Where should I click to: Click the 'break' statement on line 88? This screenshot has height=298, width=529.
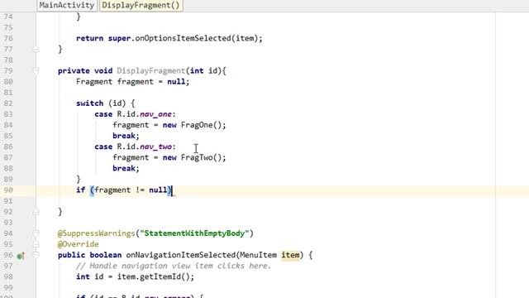point(124,168)
